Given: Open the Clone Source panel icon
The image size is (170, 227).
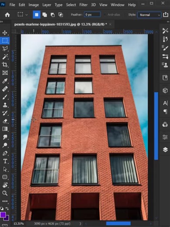Looking at the screenshot, I should [x=165, y=65].
